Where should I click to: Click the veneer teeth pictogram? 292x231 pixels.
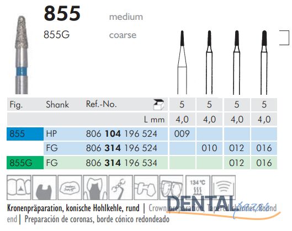(171, 187)
